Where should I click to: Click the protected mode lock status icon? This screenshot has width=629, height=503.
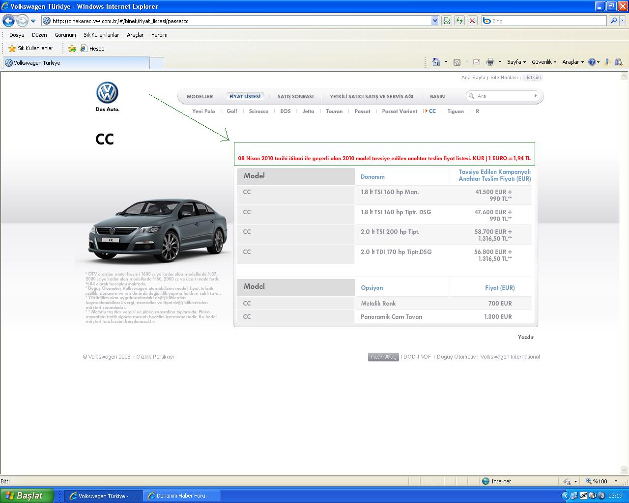pos(568,482)
